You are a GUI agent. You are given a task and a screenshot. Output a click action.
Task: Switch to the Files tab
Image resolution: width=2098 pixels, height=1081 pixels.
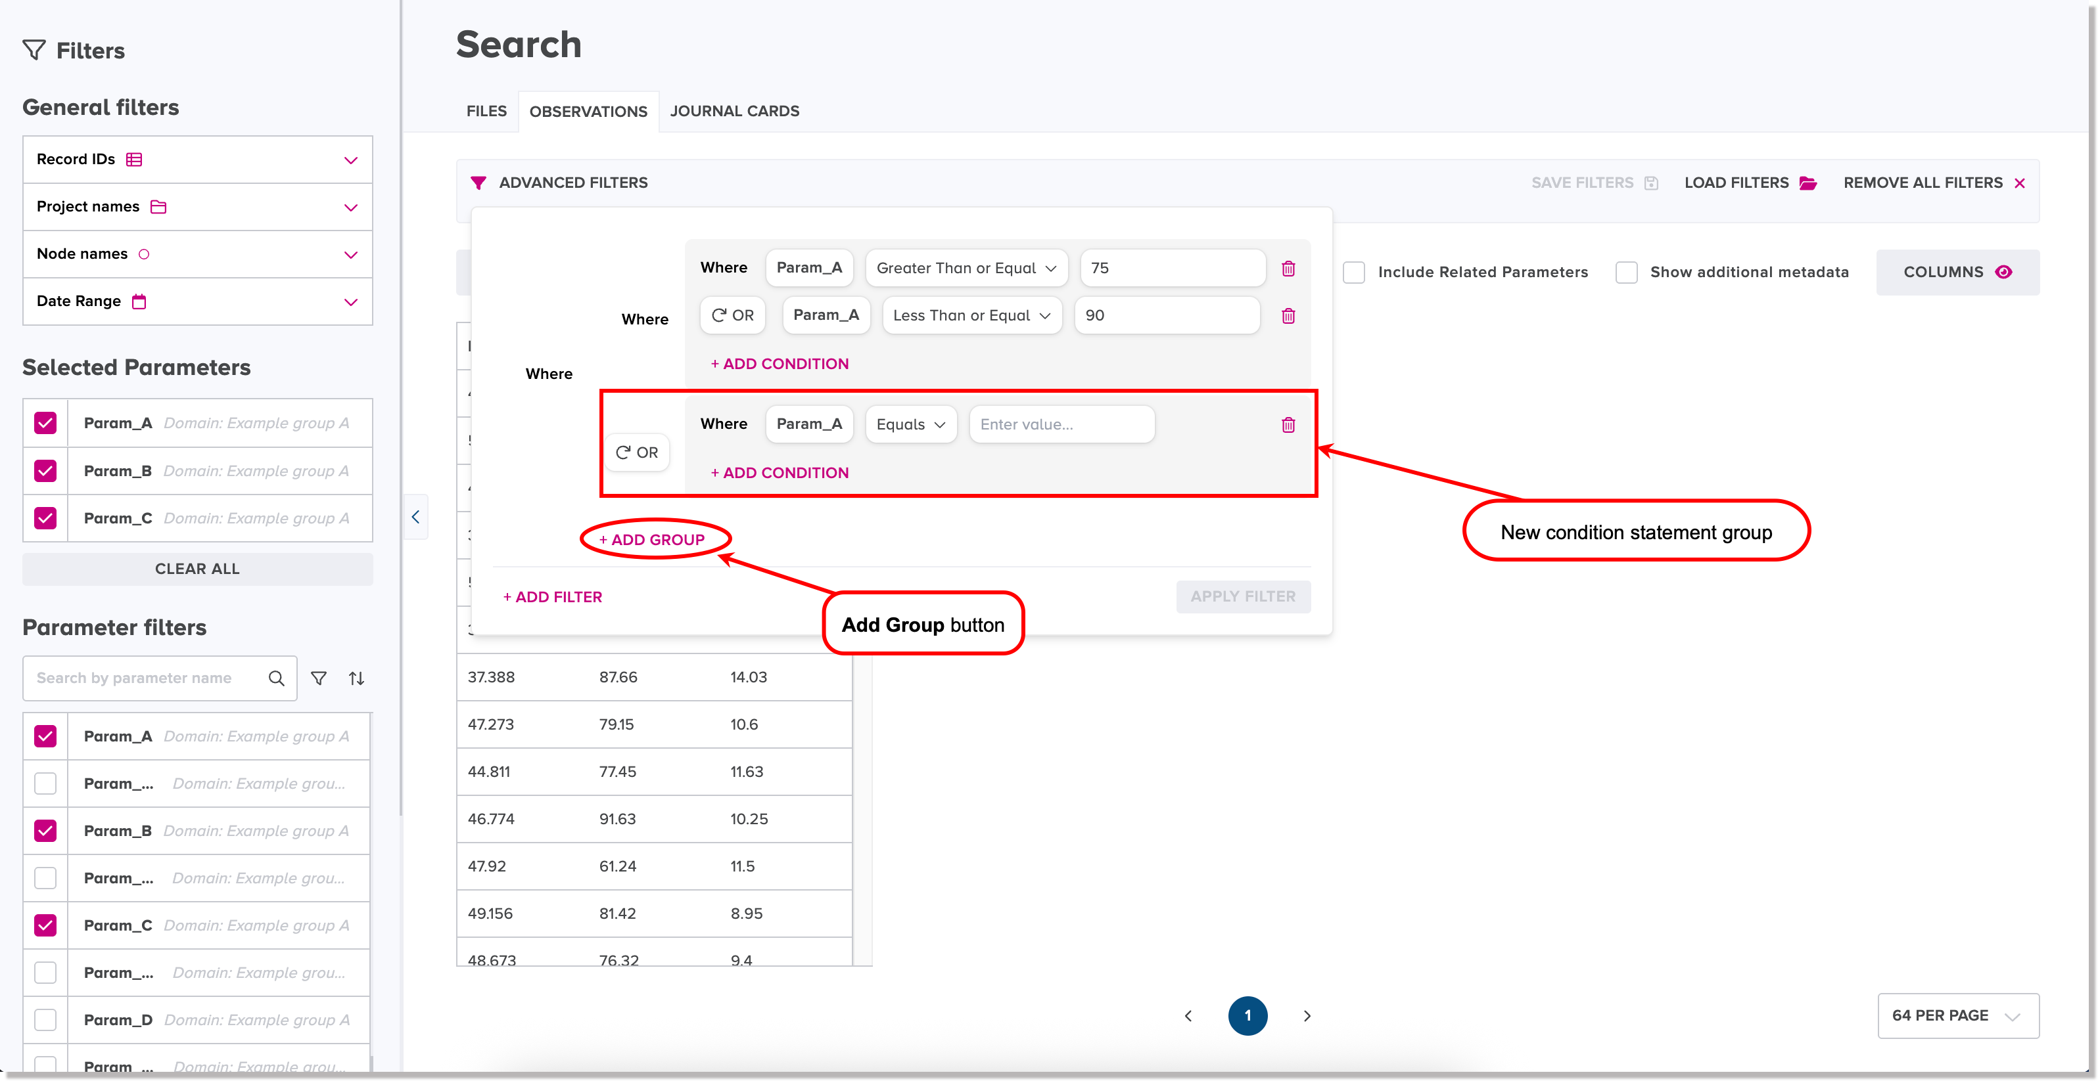(x=486, y=112)
